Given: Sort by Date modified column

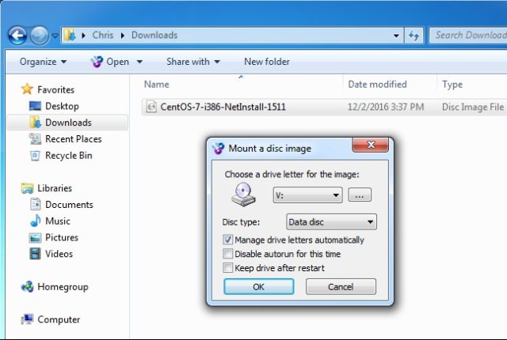Looking at the screenshot, I should (377, 84).
